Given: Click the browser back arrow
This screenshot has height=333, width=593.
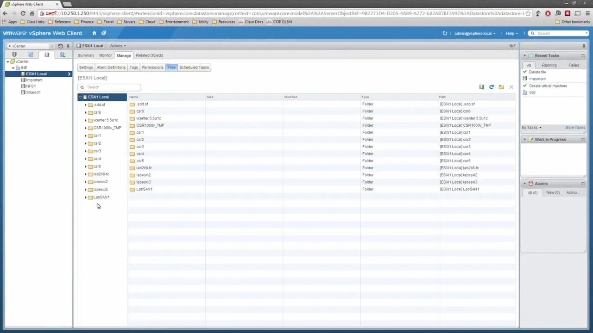Looking at the screenshot, I should [5, 13].
